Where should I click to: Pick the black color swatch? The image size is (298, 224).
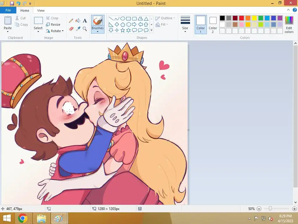point(222,18)
